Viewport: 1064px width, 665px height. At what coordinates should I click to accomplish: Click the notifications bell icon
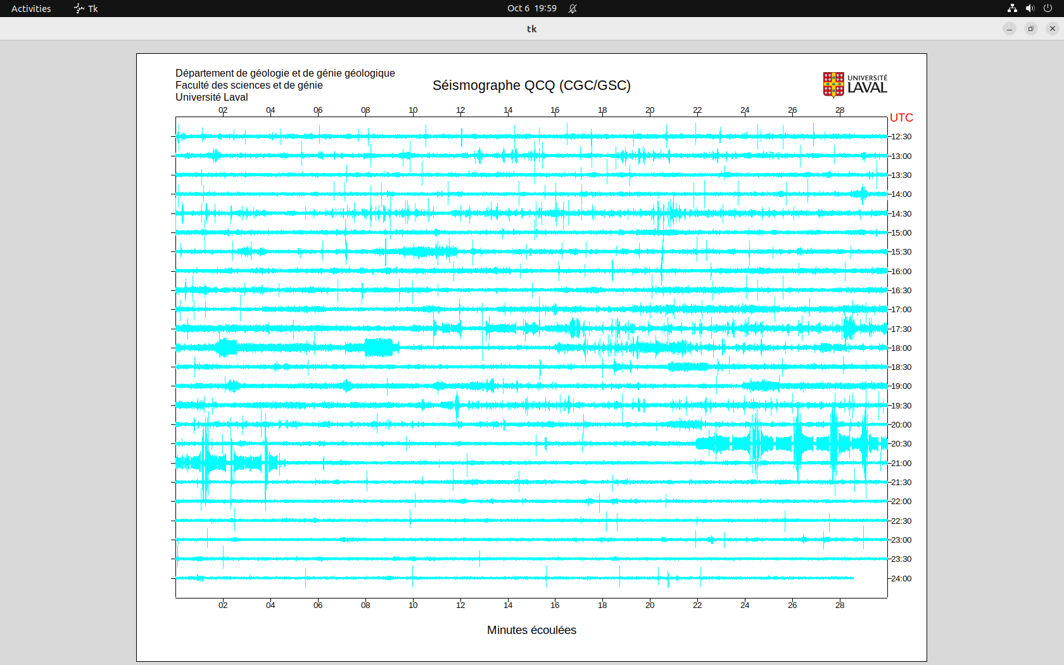(x=573, y=8)
